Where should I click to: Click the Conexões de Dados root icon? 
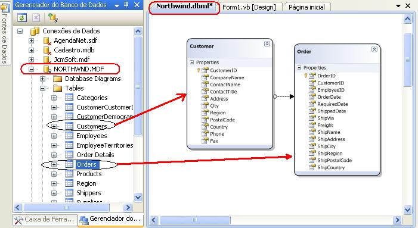(x=35, y=31)
